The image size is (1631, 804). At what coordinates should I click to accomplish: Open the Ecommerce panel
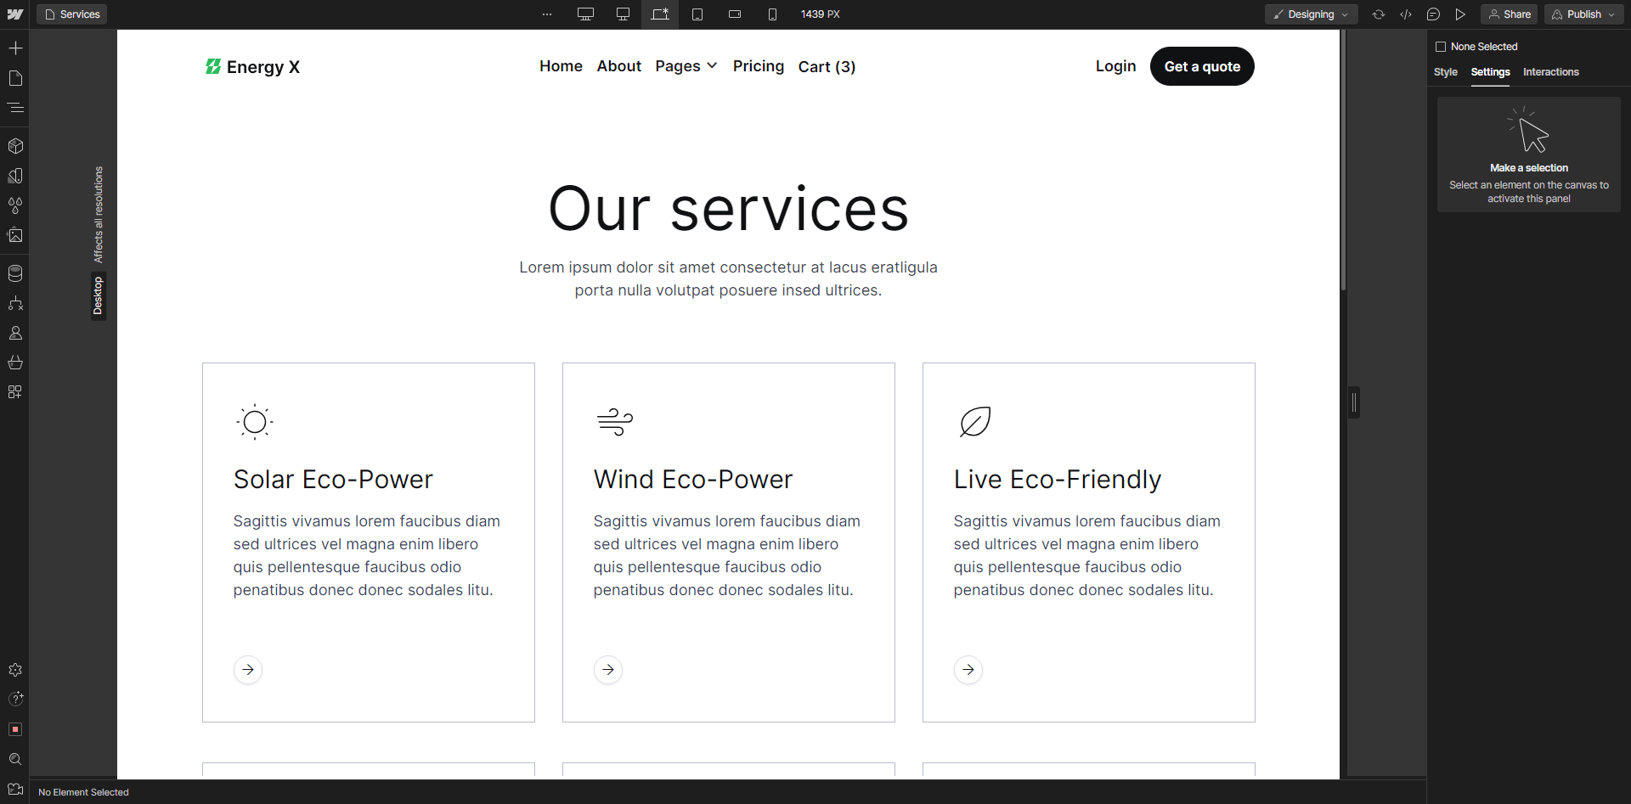pos(15,363)
